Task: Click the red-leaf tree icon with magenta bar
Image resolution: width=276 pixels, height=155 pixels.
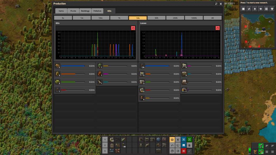Action: pyautogui.click(x=100, y=74)
